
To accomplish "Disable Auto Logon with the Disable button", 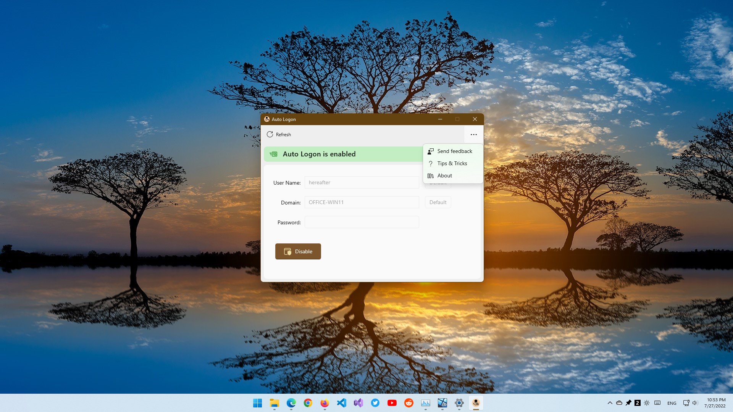I will (x=298, y=251).
